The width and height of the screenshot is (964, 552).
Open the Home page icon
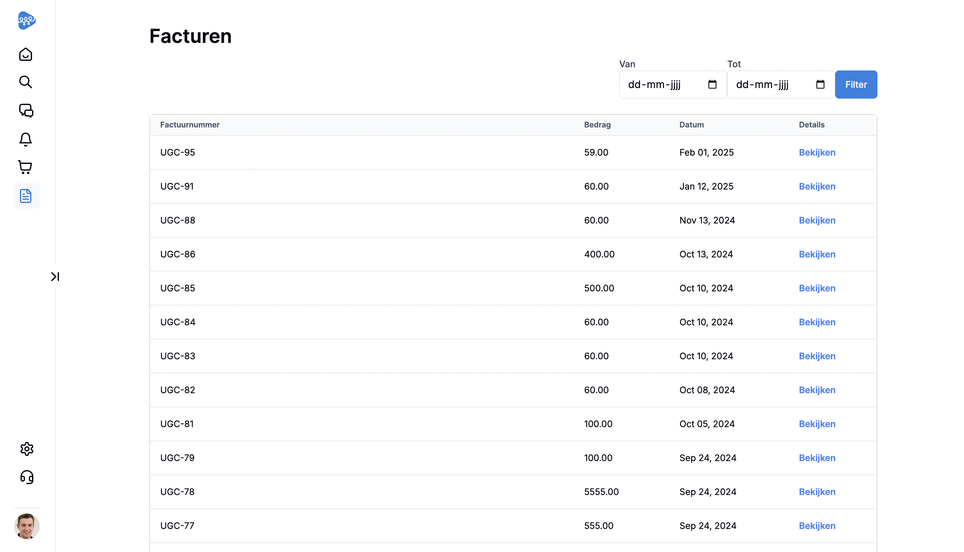tap(25, 55)
